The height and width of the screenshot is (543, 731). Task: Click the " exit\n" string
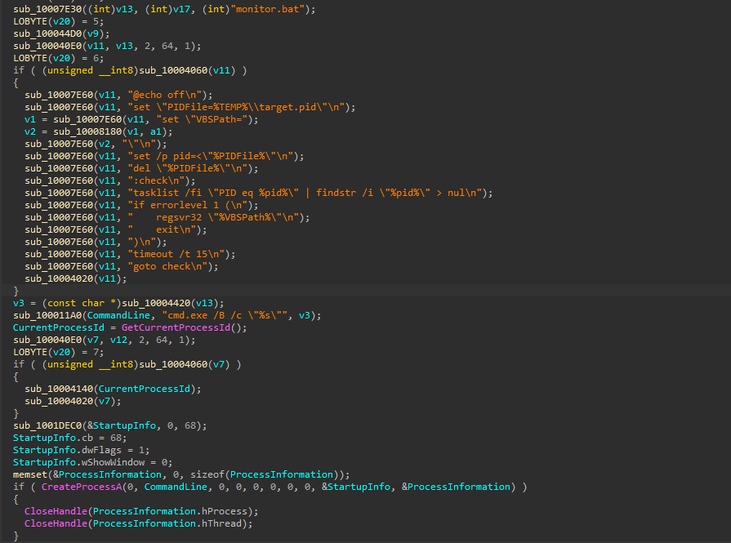click(161, 229)
